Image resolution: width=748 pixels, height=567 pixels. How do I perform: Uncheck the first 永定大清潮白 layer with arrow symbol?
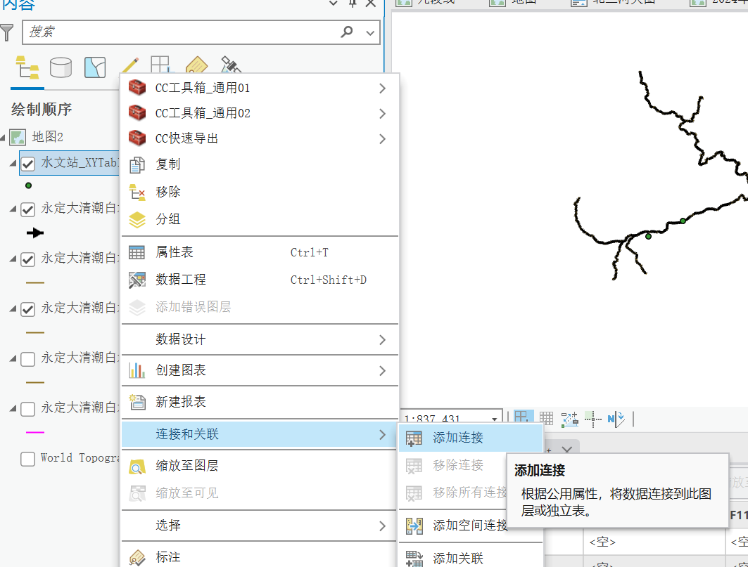[x=28, y=209]
